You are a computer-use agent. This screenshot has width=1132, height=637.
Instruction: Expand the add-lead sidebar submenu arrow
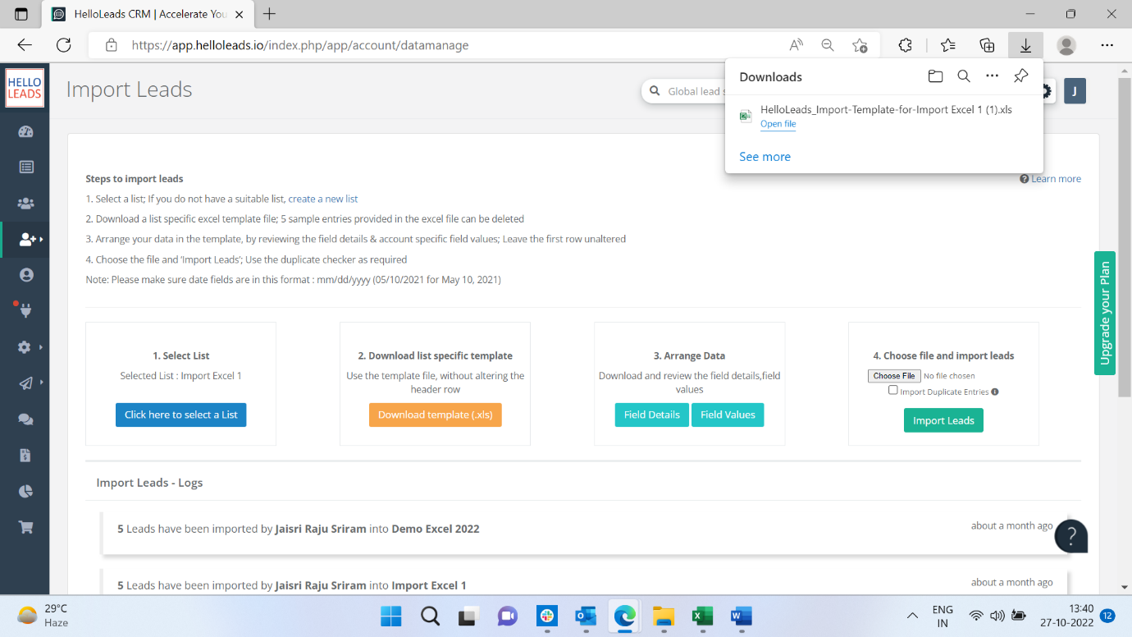coord(40,240)
